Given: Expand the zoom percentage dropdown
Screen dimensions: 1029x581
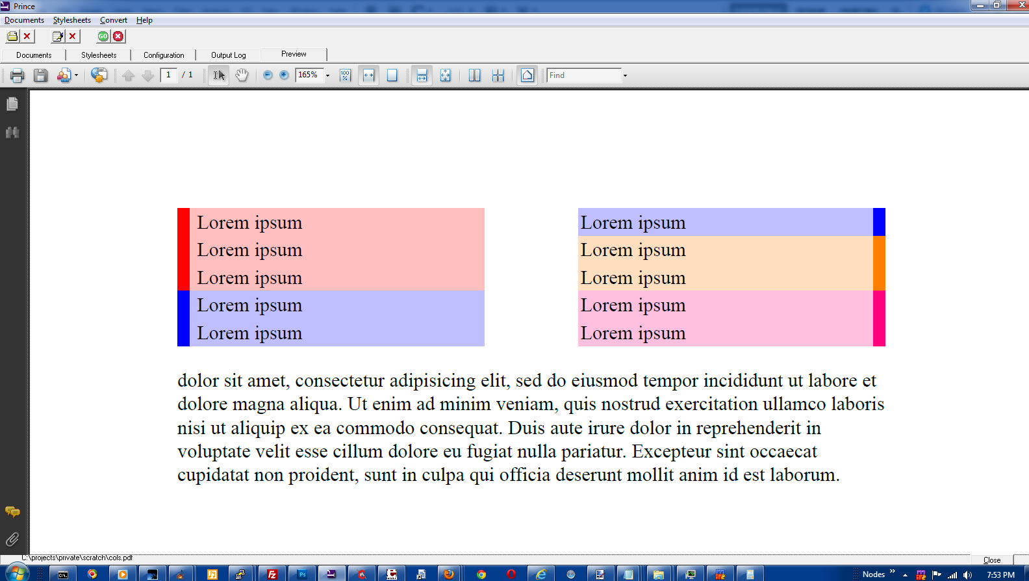Looking at the screenshot, I should click(327, 75).
